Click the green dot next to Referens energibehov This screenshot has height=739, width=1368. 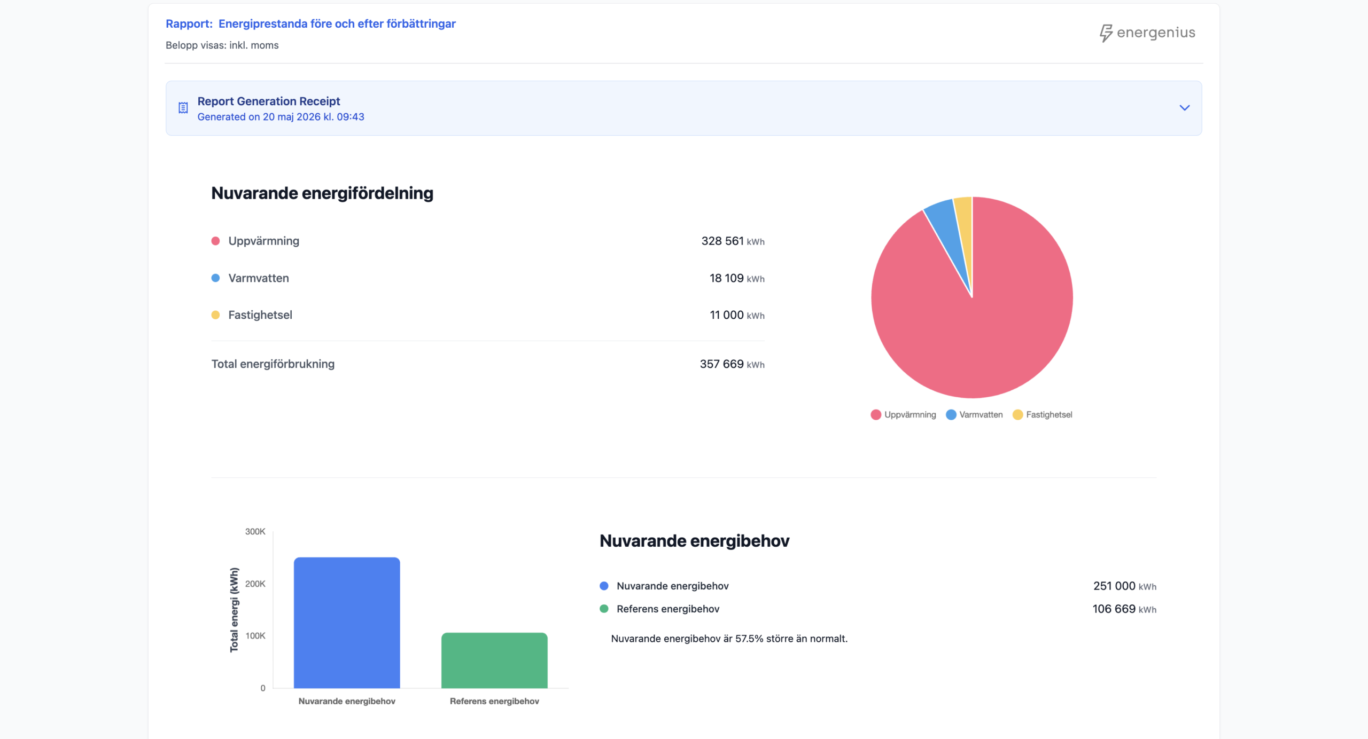coord(604,609)
